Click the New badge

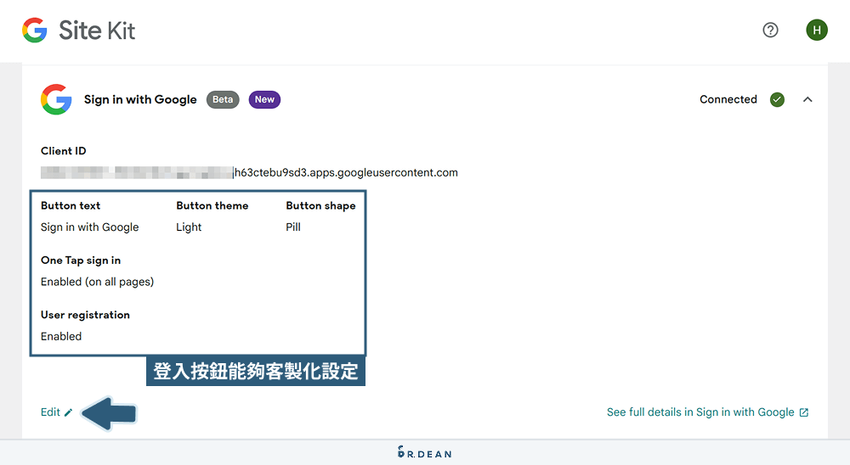pos(264,99)
